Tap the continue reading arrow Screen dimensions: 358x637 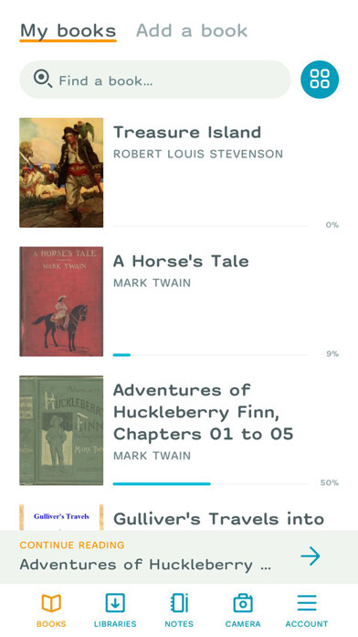[x=311, y=556]
